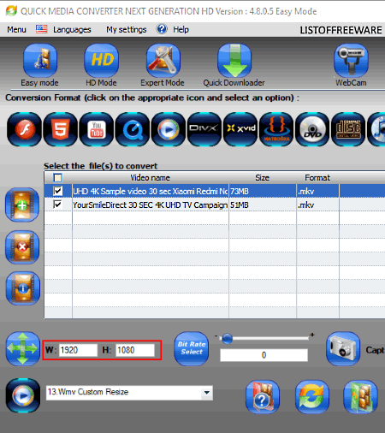Click the height input field showing 1080
Image resolution: width=385 pixels, height=433 pixels.
click(x=135, y=350)
